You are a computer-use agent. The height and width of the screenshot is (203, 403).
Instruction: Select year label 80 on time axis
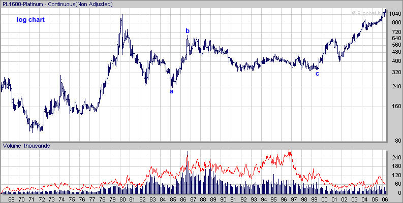tap(122, 199)
